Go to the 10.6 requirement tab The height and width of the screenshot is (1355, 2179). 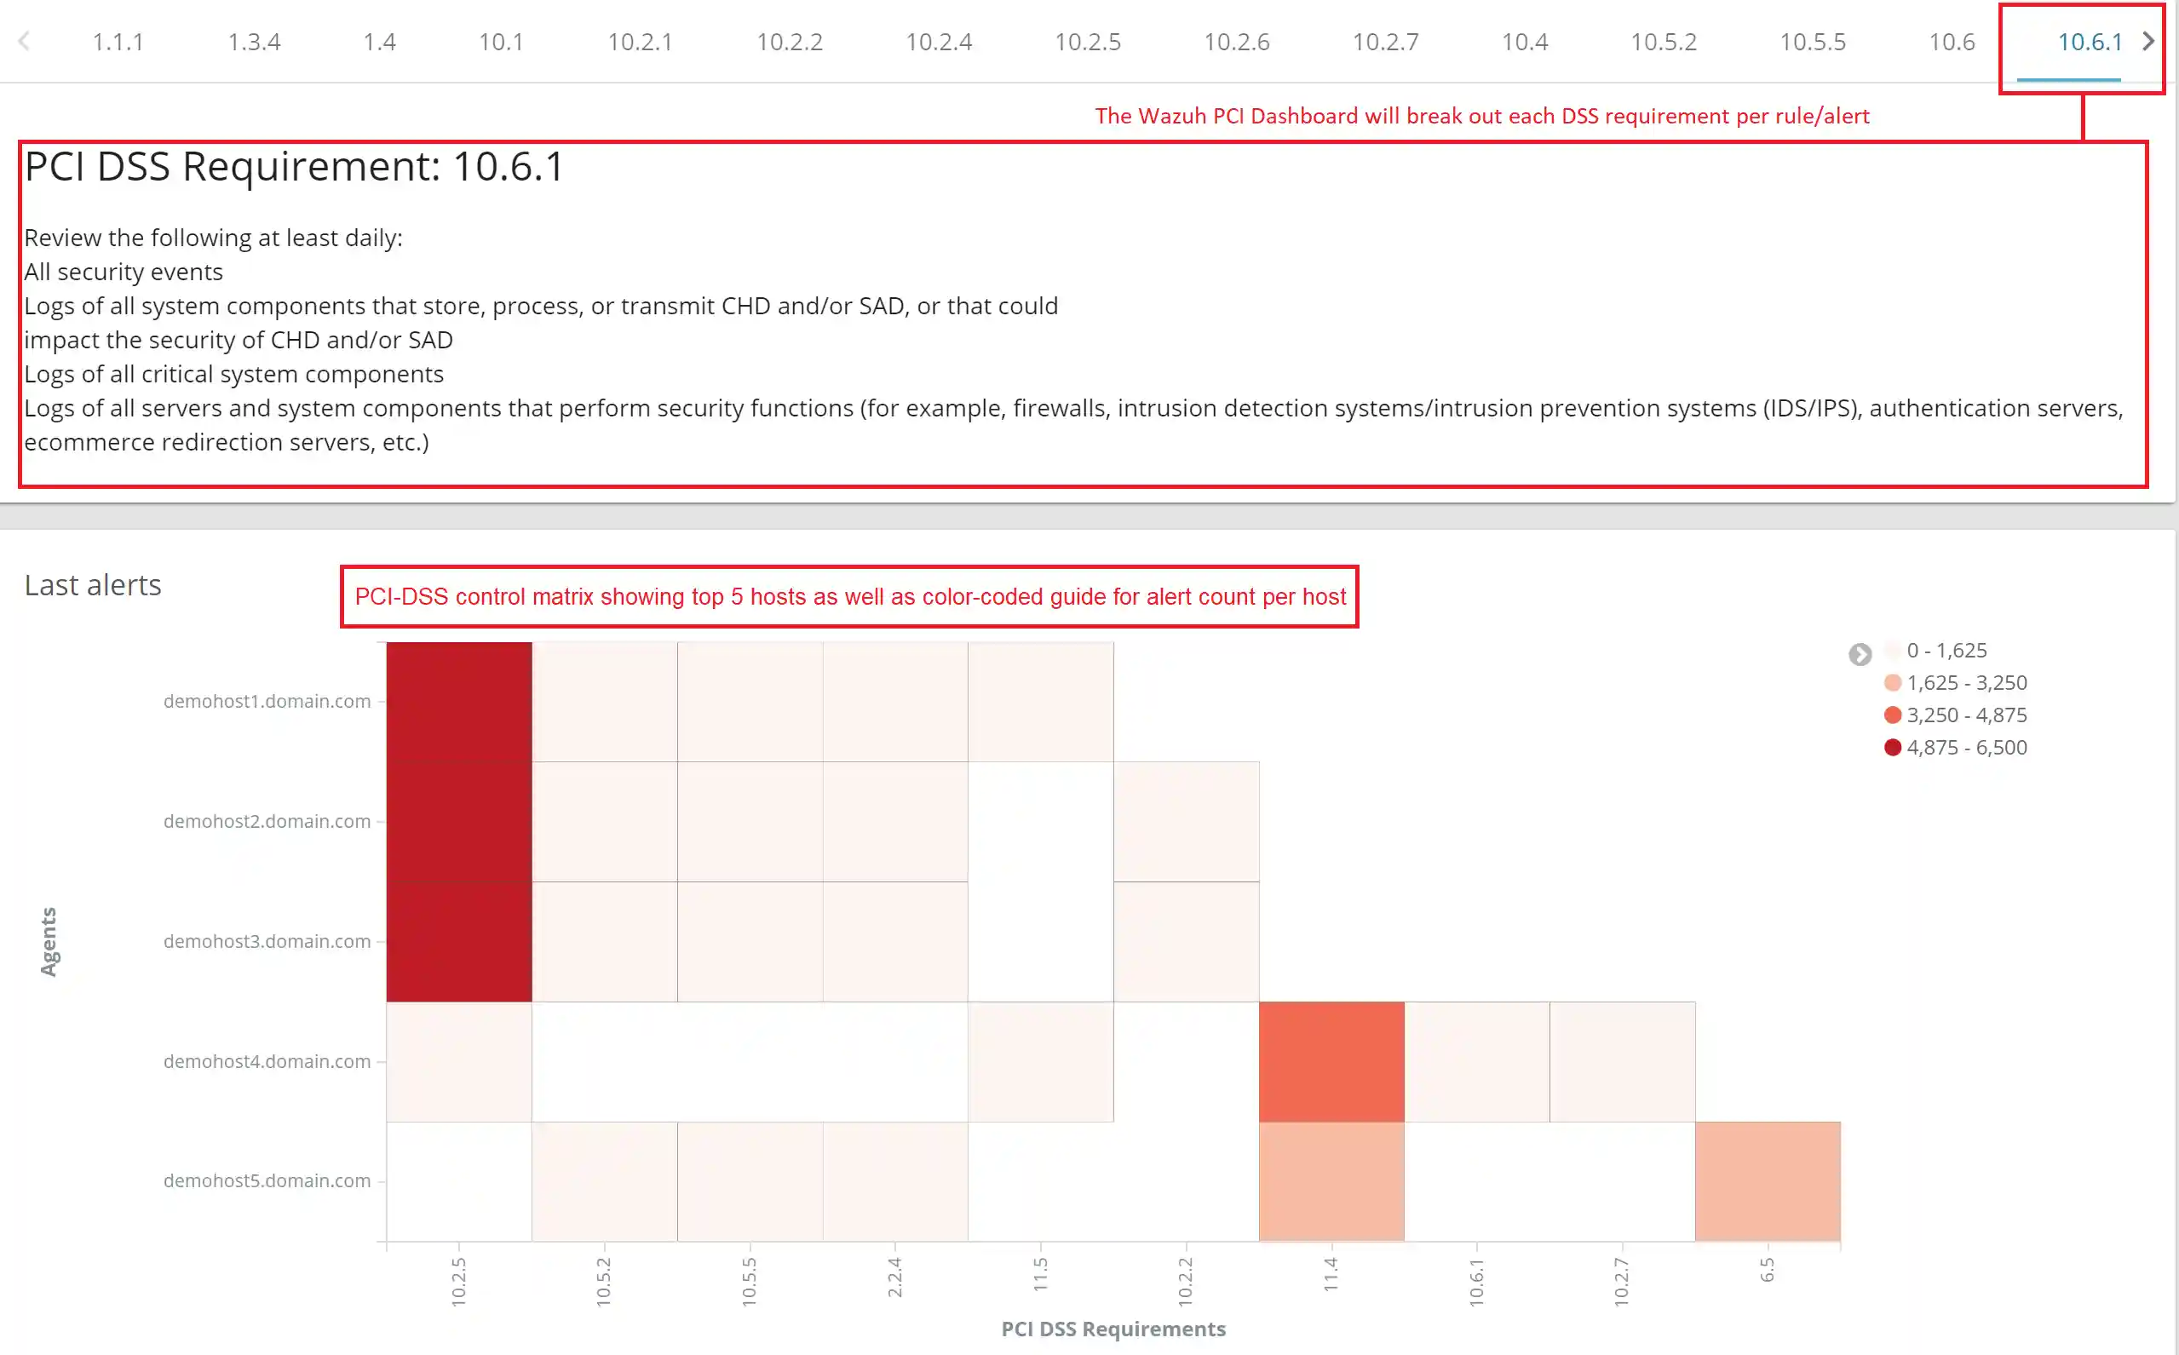(x=1952, y=42)
